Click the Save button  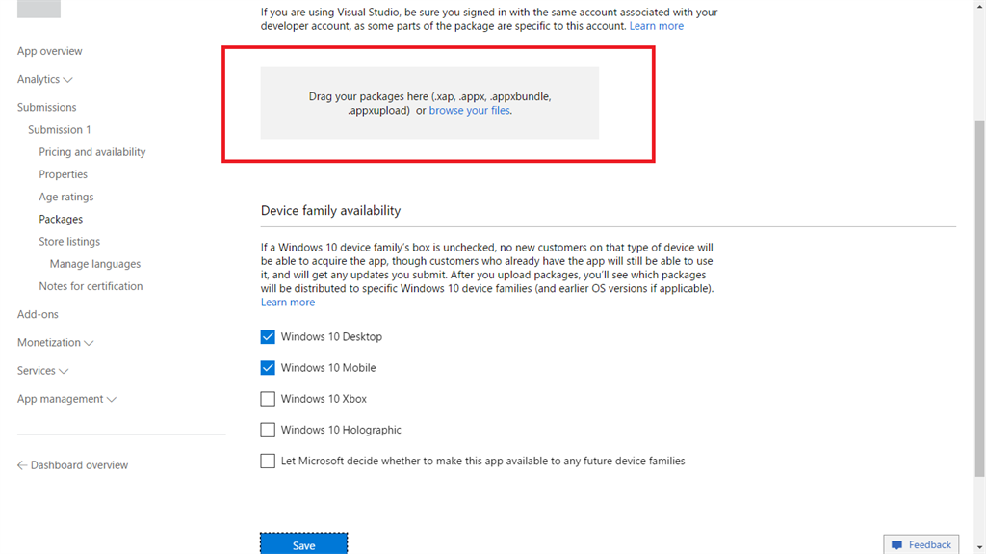tap(303, 544)
